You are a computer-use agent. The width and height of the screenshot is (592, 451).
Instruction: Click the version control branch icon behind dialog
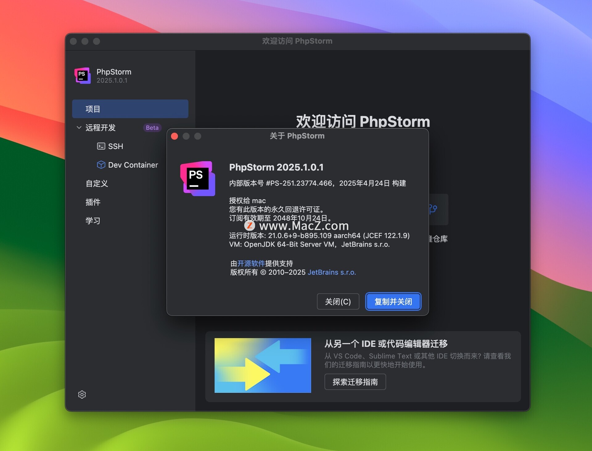(433, 209)
